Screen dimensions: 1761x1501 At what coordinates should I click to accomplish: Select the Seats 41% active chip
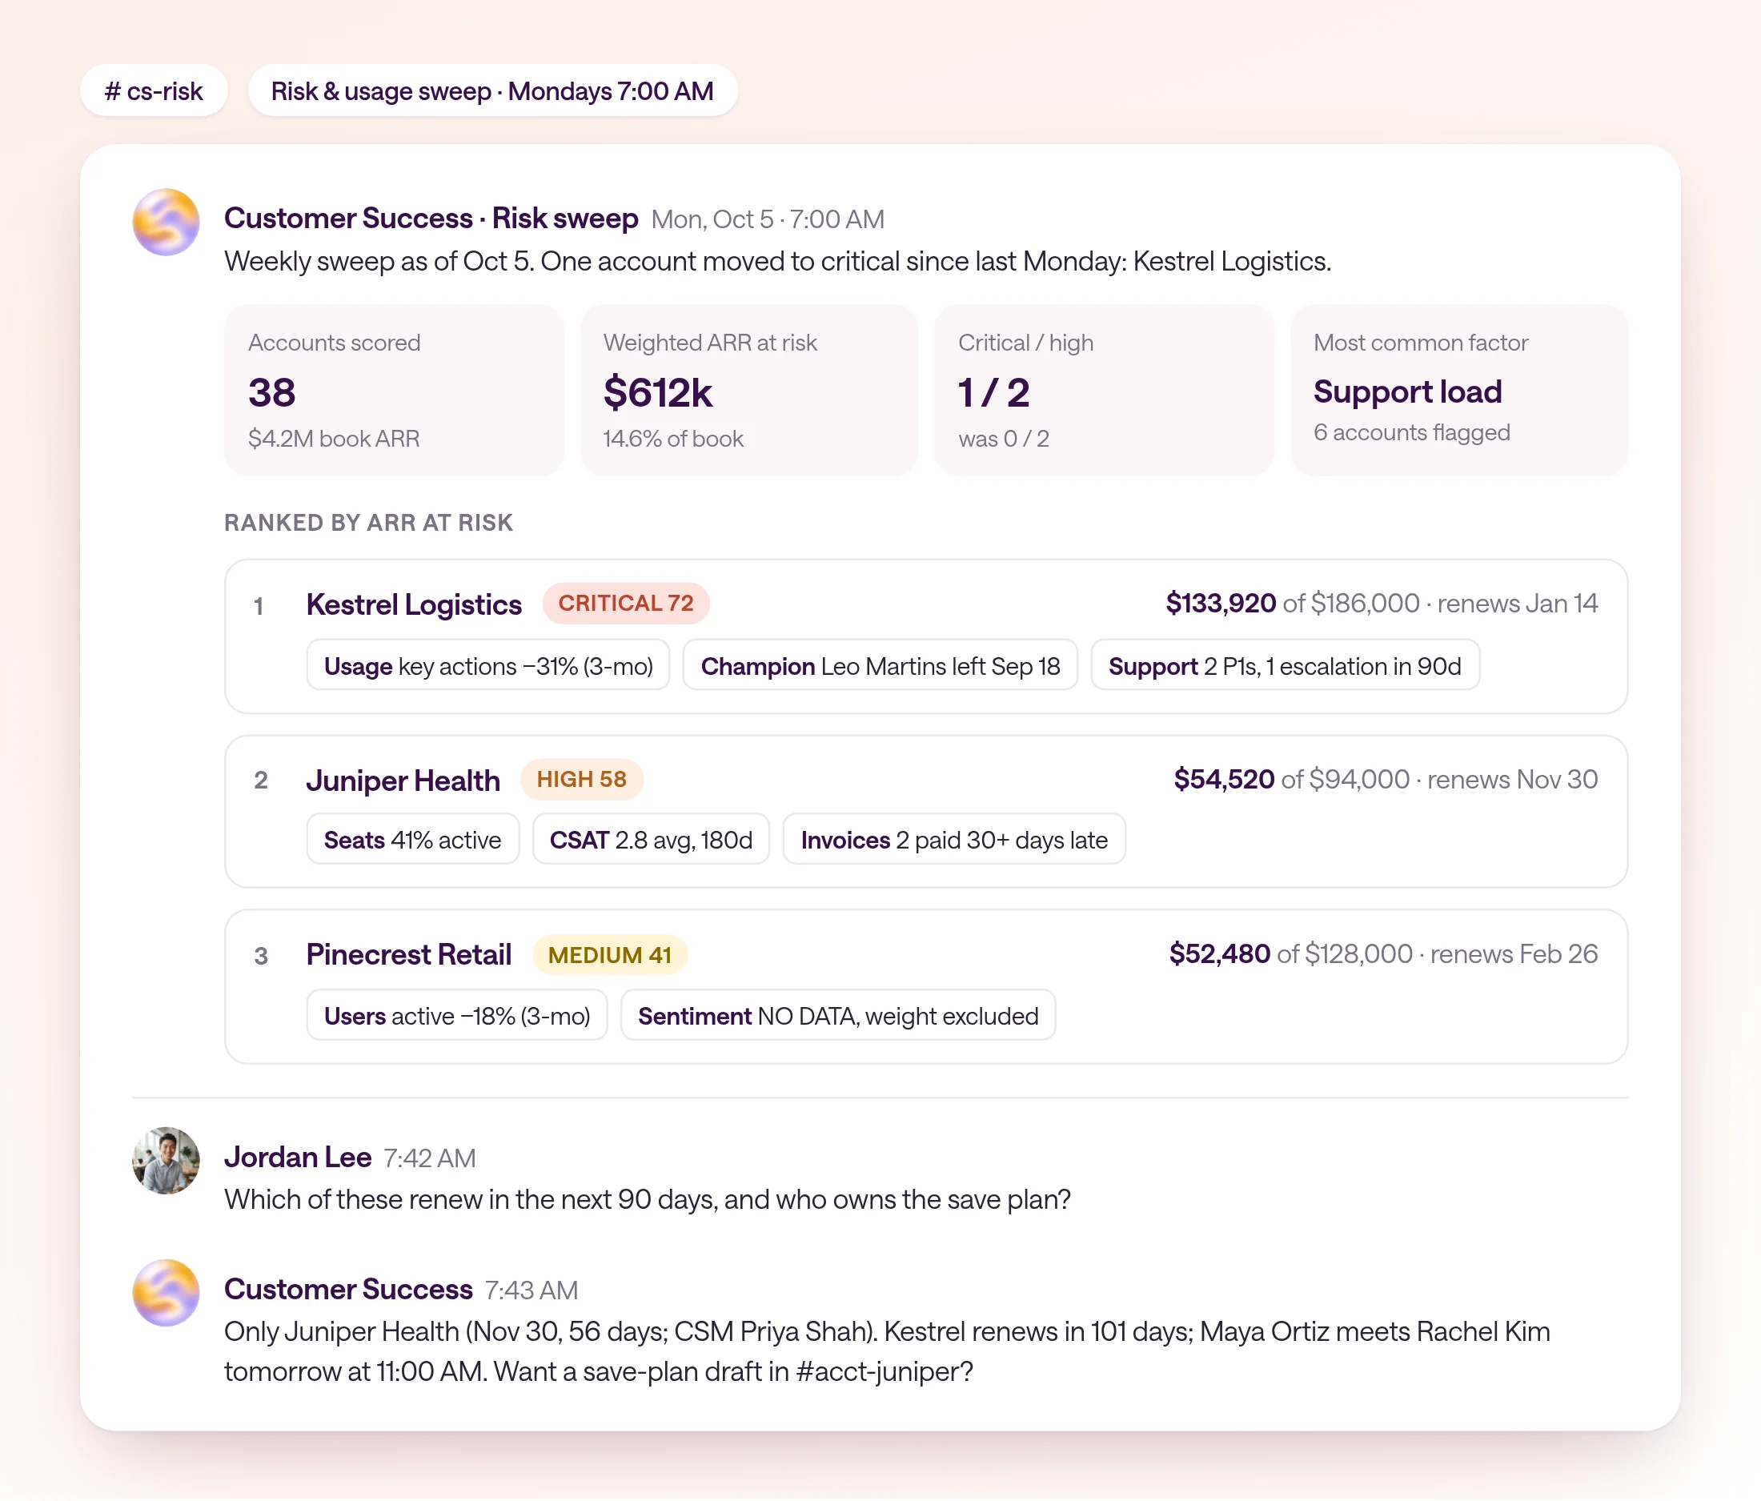click(412, 840)
